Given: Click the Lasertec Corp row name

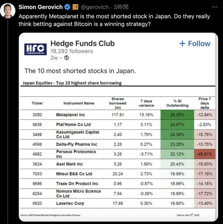Looking at the screenshot, I should (70, 203).
